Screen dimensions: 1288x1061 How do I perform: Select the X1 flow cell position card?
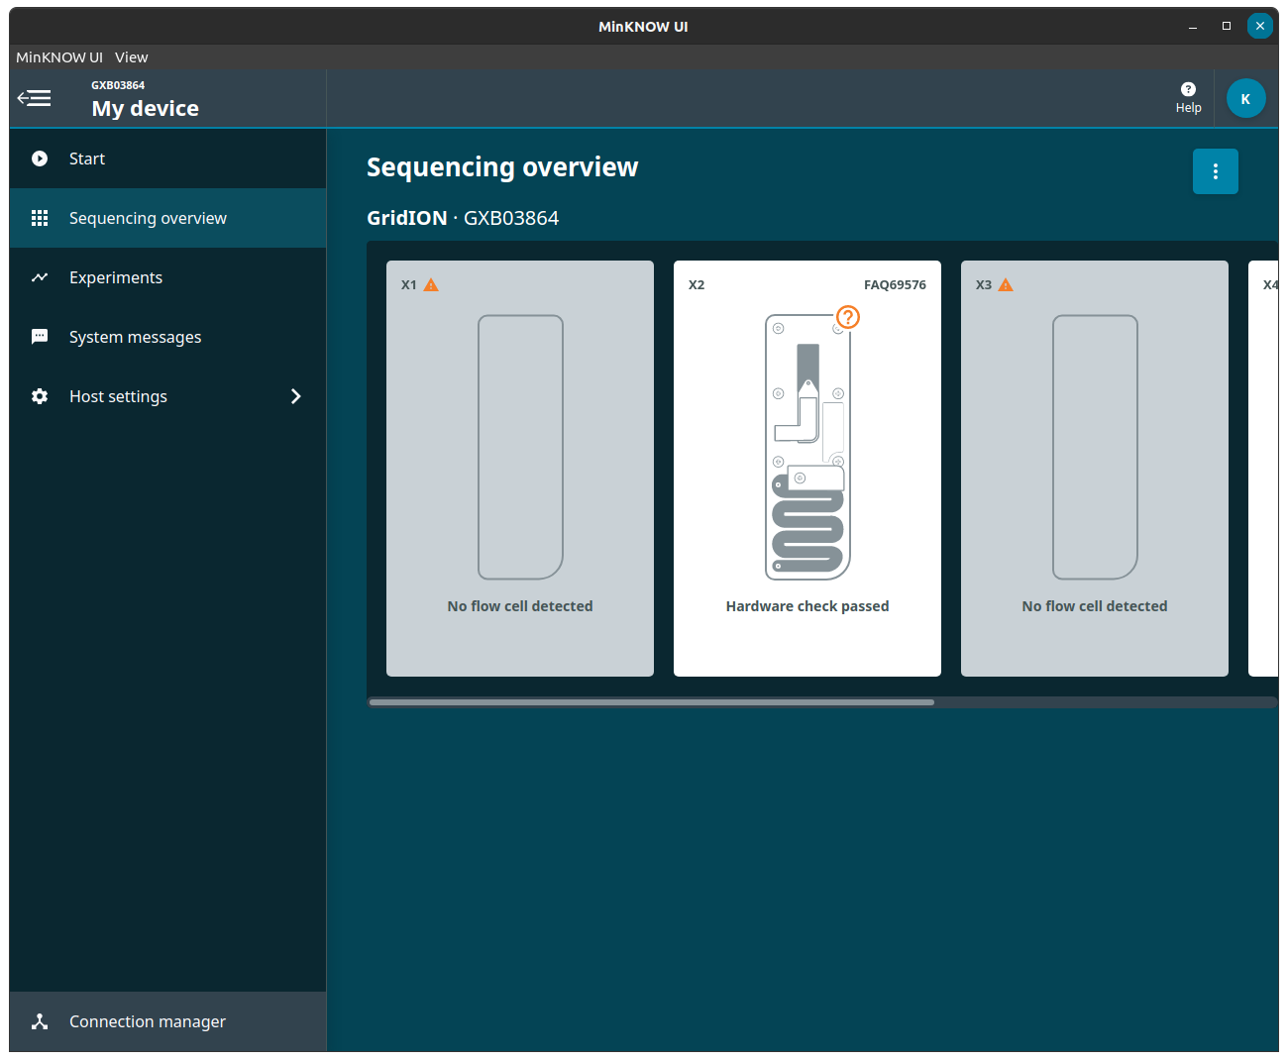(x=520, y=469)
